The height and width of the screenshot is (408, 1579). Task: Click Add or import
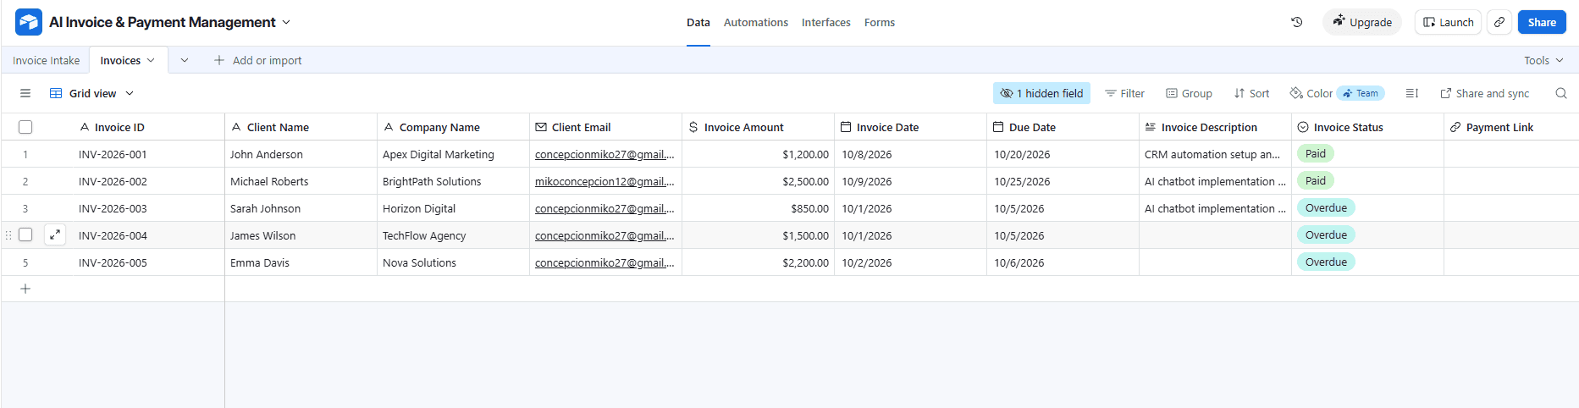pos(257,60)
